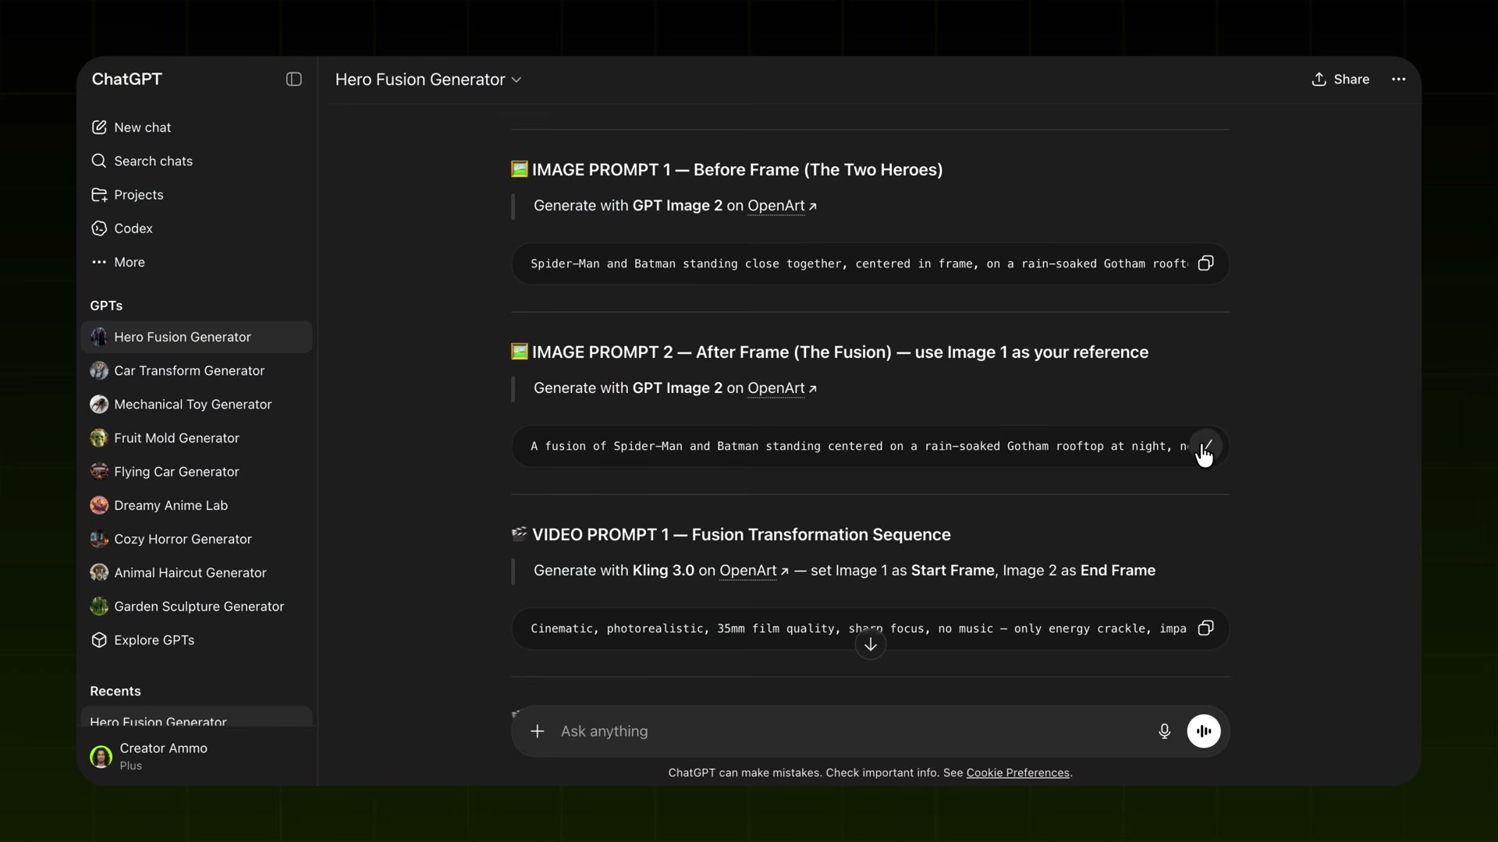Click the New chat pencil icon
The height and width of the screenshot is (842, 1498).
pyautogui.click(x=99, y=127)
